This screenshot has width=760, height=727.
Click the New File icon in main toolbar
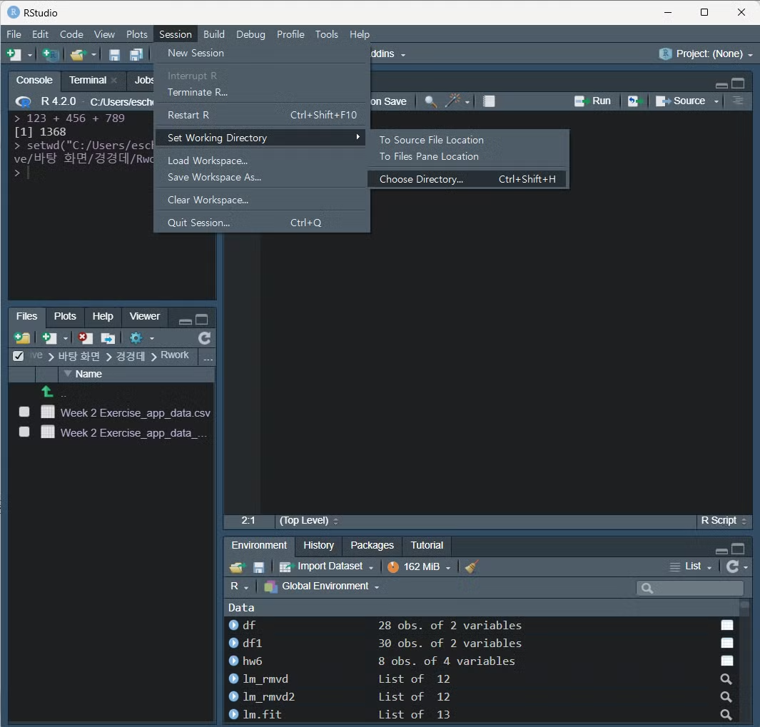pyautogui.click(x=14, y=54)
